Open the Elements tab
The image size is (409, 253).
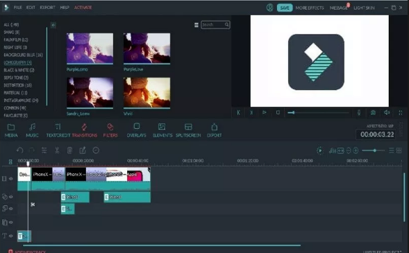[162, 130]
